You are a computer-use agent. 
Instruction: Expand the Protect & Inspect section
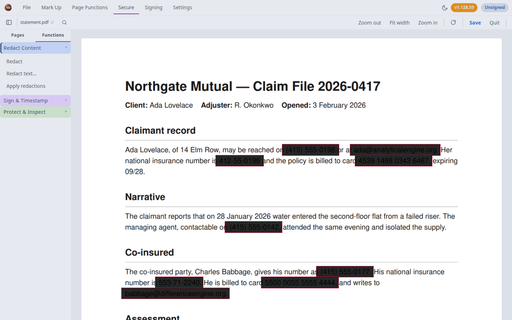tap(36, 112)
